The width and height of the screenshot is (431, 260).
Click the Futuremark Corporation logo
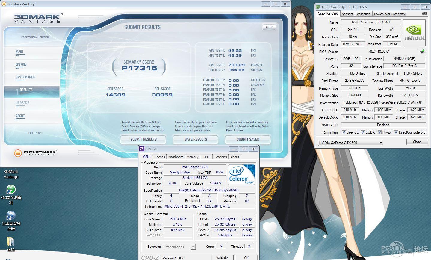click(x=35, y=153)
